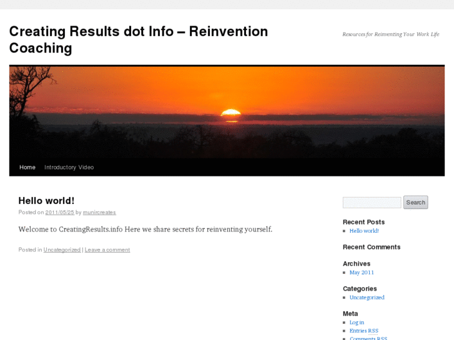Viewport: 454px width, 340px height.
Task: Open Uncategorized under Categories sidebar
Action: coord(367,298)
